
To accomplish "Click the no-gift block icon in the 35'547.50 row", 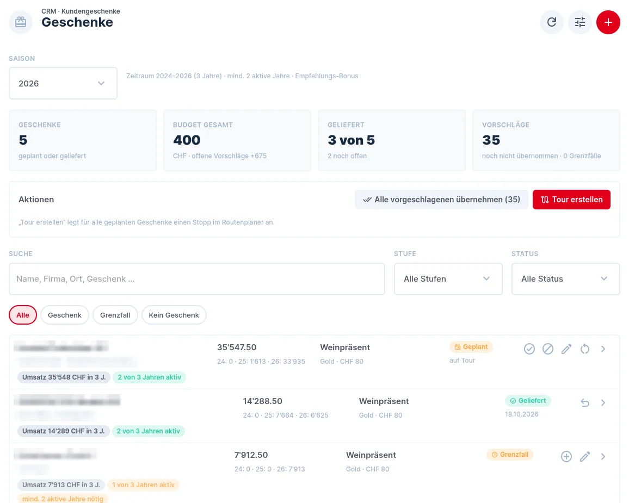I will pos(548,349).
